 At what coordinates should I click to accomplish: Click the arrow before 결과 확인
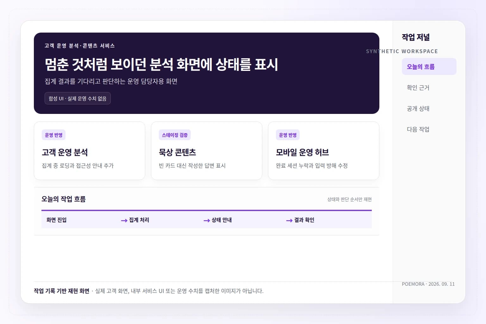tap(289, 221)
